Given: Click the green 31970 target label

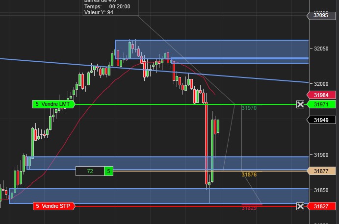Looking at the screenshot, I should [x=249, y=108].
